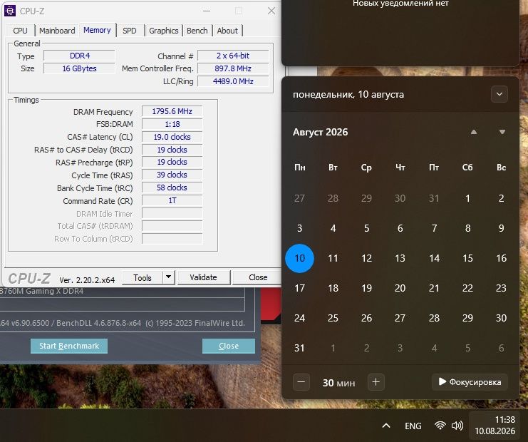Image resolution: width=528 pixels, height=442 pixels.
Task: Minimize the CPU-Z window
Action: (x=207, y=11)
